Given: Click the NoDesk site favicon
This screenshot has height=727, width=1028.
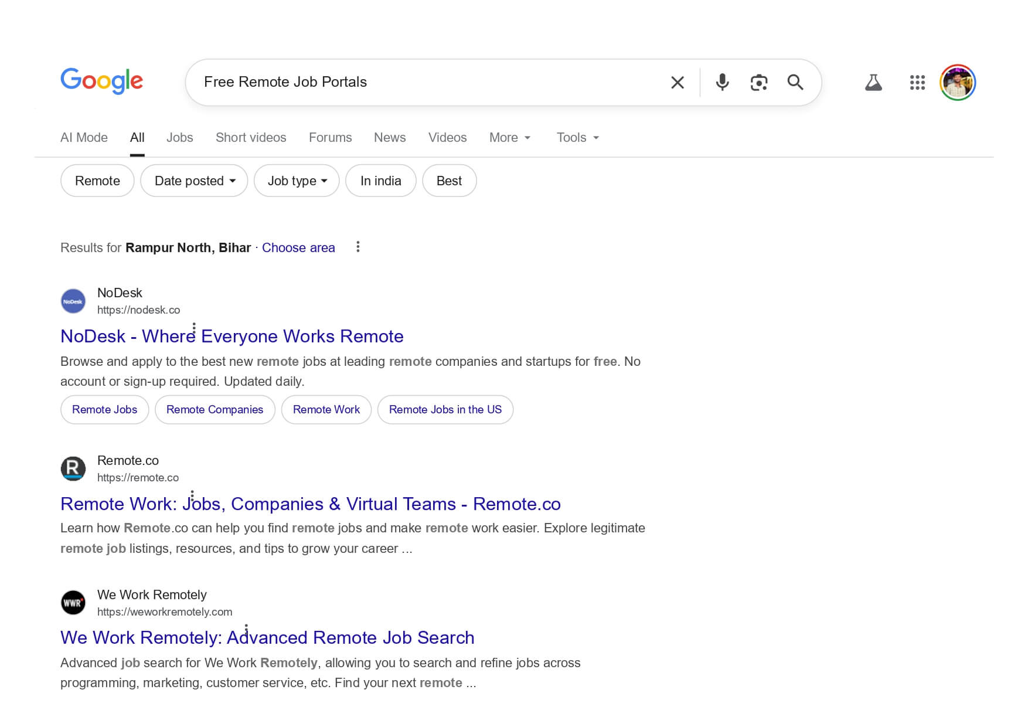Looking at the screenshot, I should tap(73, 301).
